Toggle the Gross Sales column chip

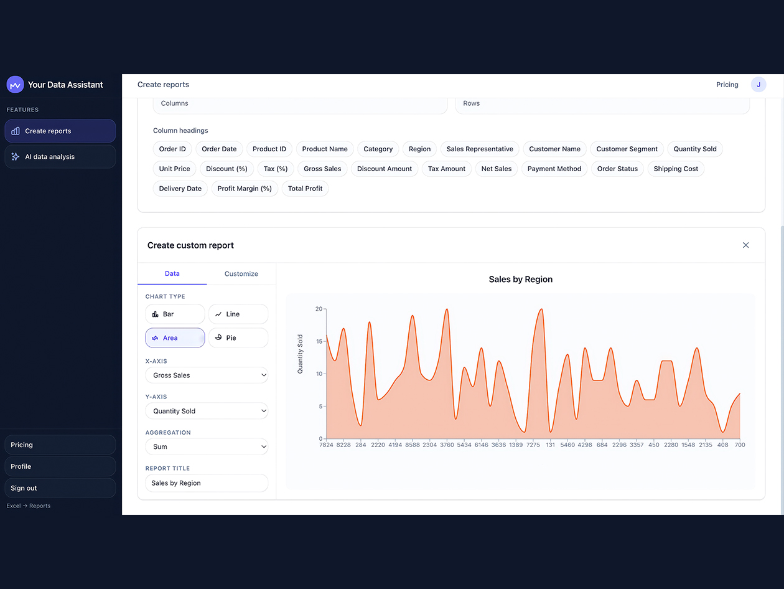(322, 169)
